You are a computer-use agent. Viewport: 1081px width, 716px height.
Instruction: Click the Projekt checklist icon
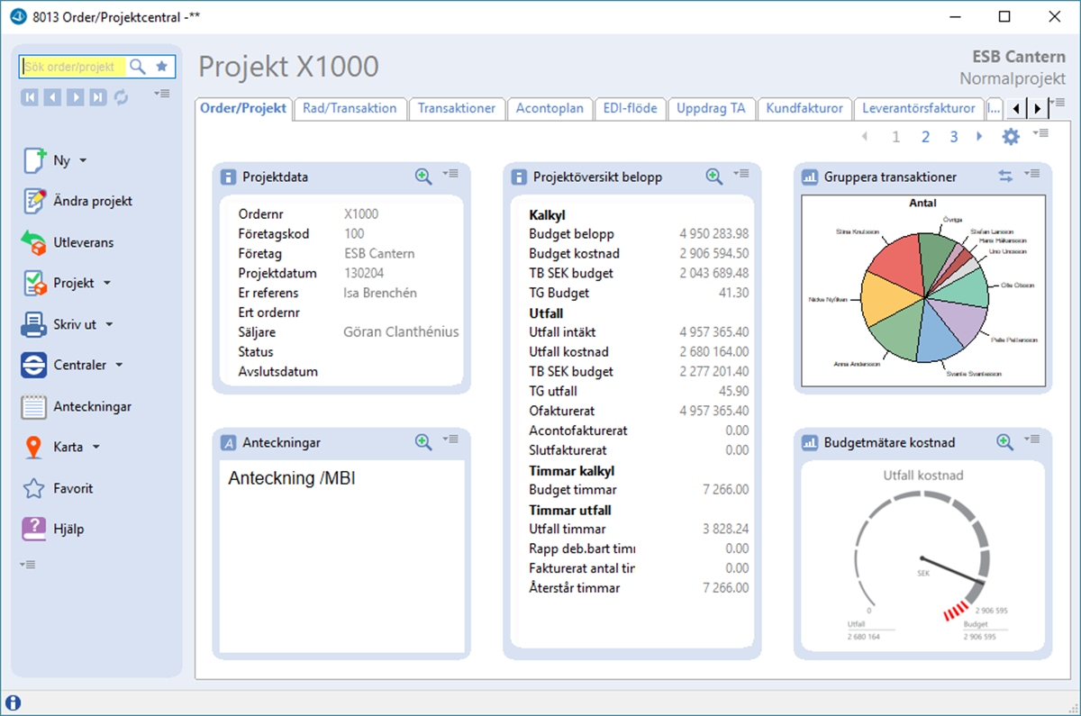34,283
